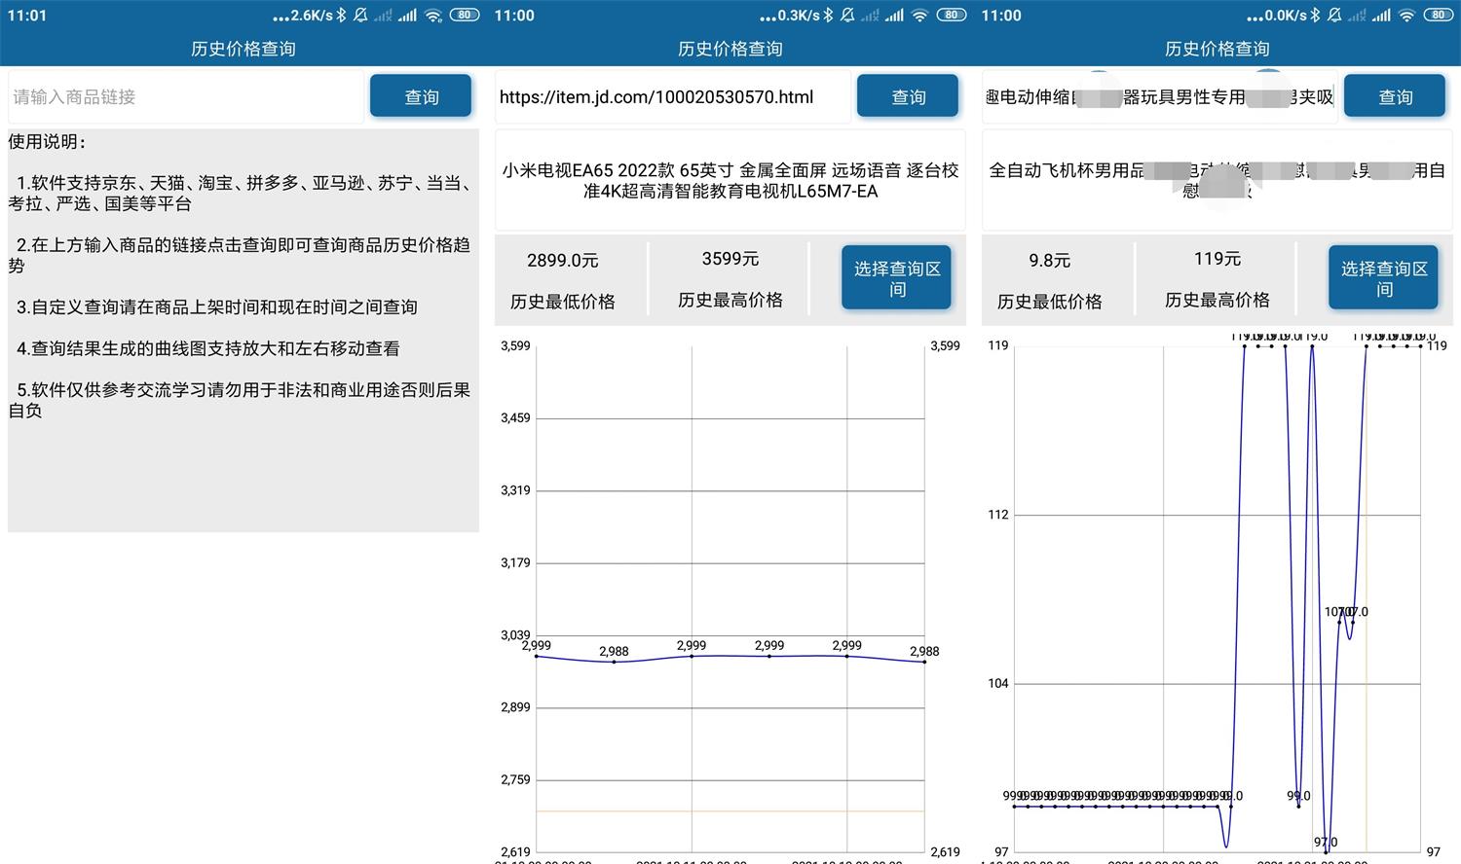Viewport: 1461px width, 864px height.
Task: Tap the Wi-Fi icon in the status bar
Action: pos(432,15)
